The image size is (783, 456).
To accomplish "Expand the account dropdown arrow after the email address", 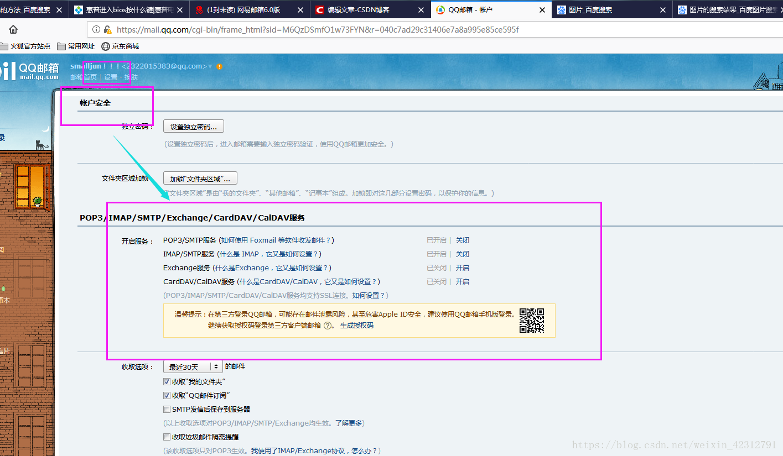I will [210, 66].
